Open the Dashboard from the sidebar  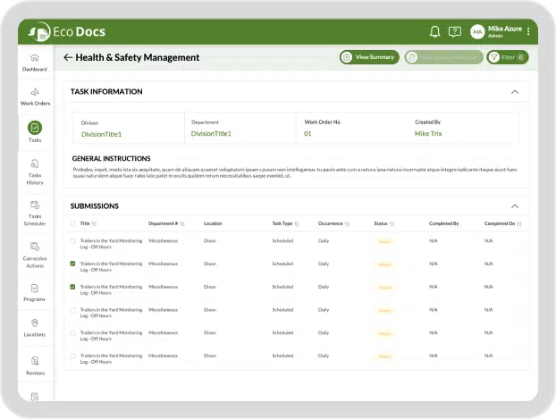point(35,62)
